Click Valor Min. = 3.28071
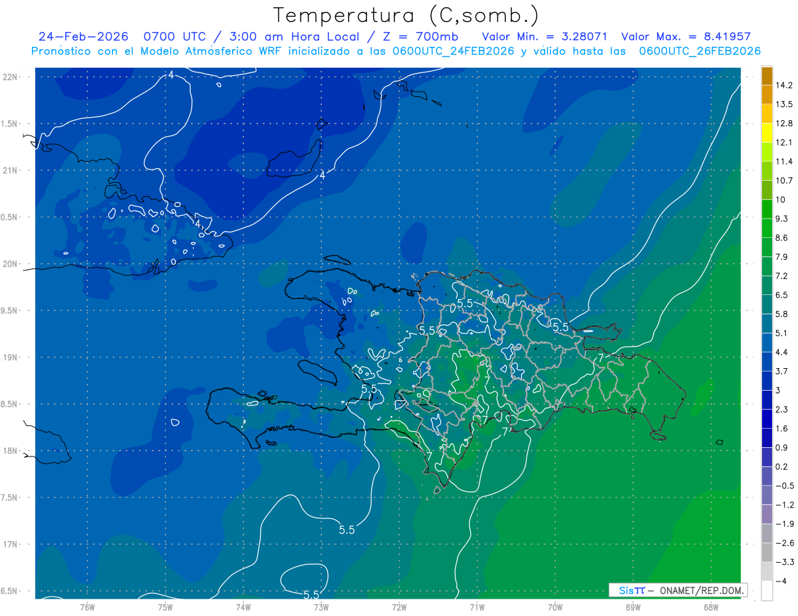This screenshot has width=798, height=616. (544, 37)
